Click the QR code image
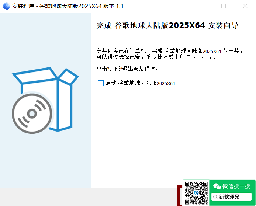The height and width of the screenshot is (206, 256). click(196, 193)
